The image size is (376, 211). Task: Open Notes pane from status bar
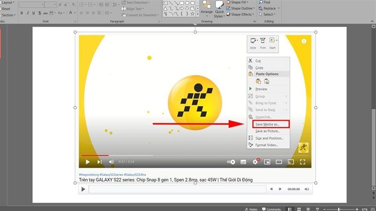(251, 209)
